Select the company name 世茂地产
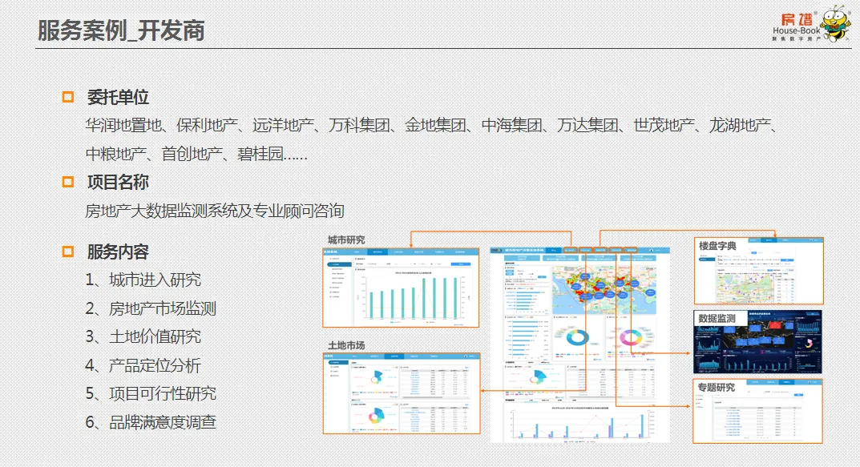860x467 pixels. click(x=664, y=125)
